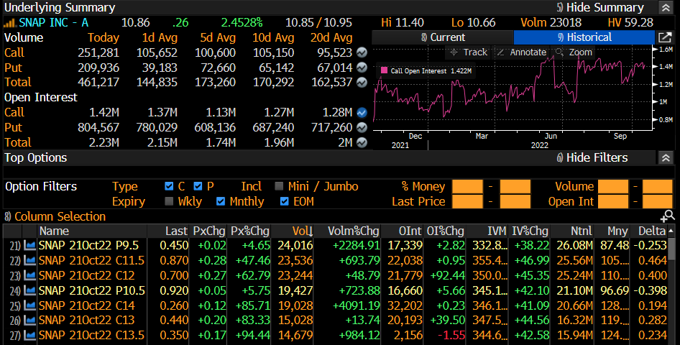This screenshot has height=345, width=680.
Task: Click Call volume today value 251,281
Action: point(98,53)
